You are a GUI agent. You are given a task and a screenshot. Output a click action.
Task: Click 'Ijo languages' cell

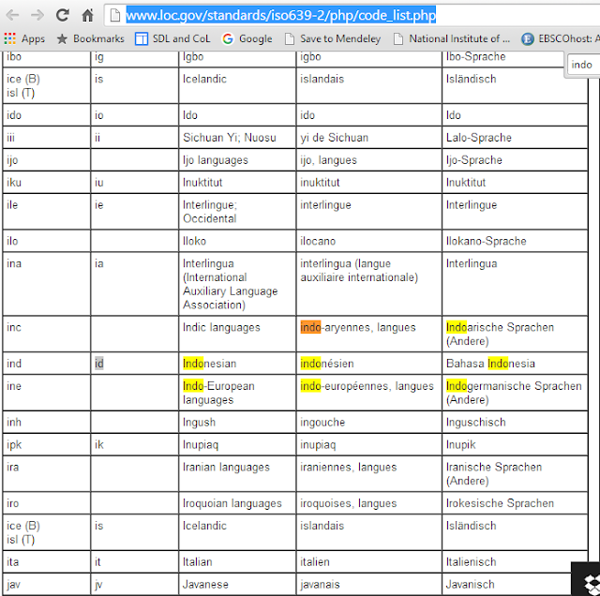237,159
